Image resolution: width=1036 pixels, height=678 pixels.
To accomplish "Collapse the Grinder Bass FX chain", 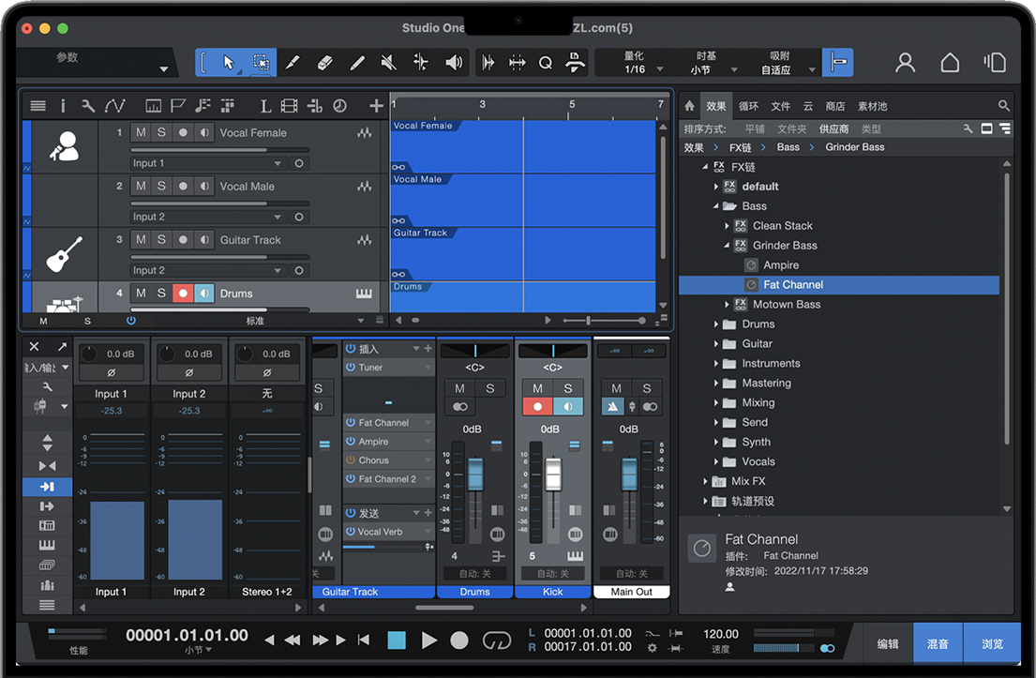I will 727,246.
